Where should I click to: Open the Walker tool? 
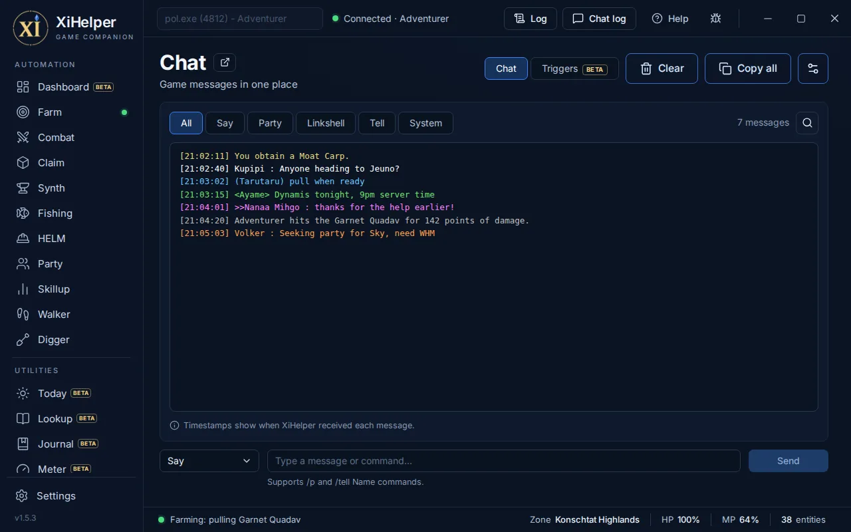pyautogui.click(x=71, y=315)
